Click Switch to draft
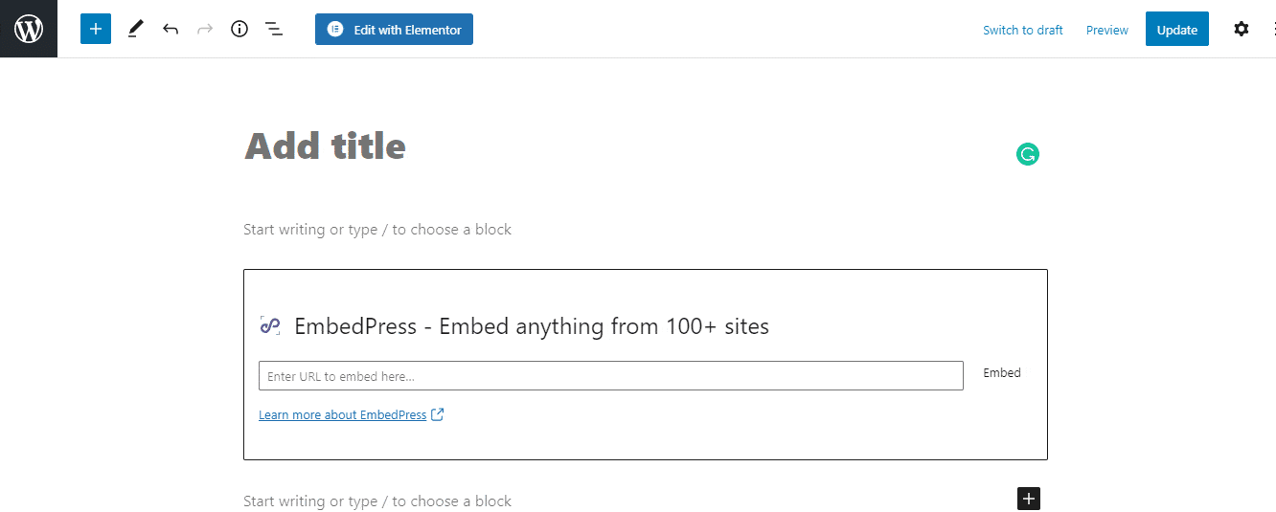The height and width of the screenshot is (512, 1276). (1023, 30)
